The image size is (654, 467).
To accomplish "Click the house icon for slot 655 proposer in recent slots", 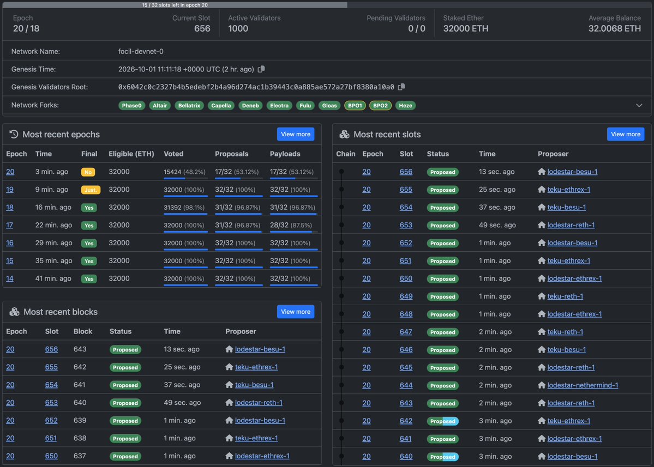I will click(542, 190).
